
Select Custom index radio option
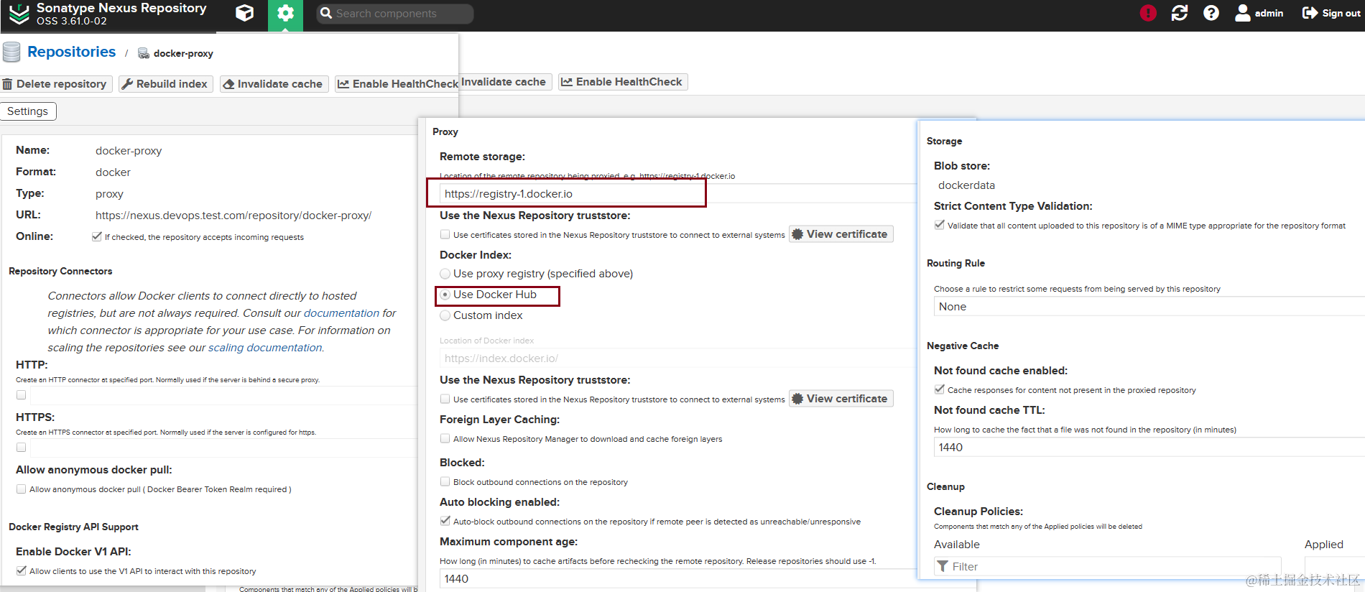(x=445, y=315)
